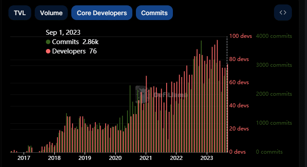This screenshot has width=307, height=167.
Task: Click the red Developers legend dot
Action: pyautogui.click(x=48, y=51)
